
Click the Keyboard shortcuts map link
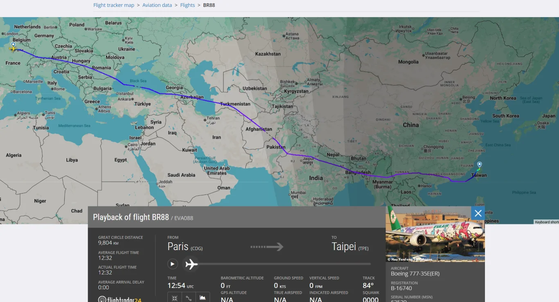546,222
